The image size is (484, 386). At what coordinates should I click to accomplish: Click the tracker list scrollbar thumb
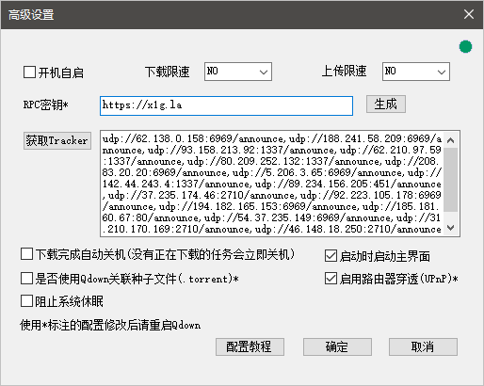[451, 180]
